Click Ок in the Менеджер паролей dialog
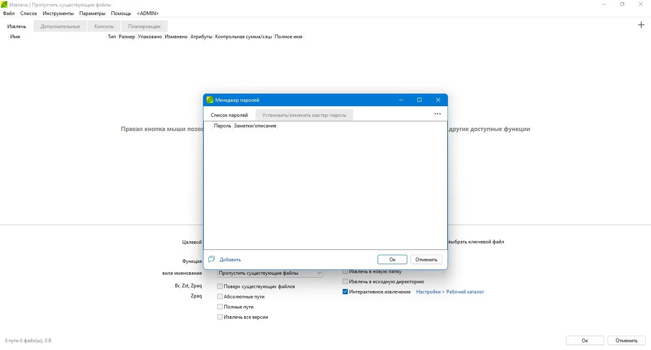Screen dimensions: 651x350 392,260
